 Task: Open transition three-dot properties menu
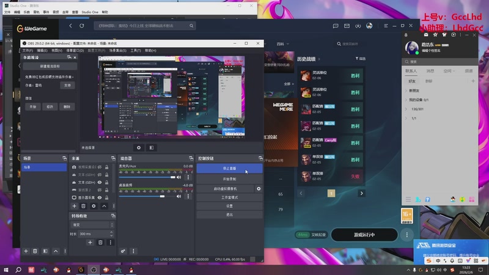click(111, 242)
